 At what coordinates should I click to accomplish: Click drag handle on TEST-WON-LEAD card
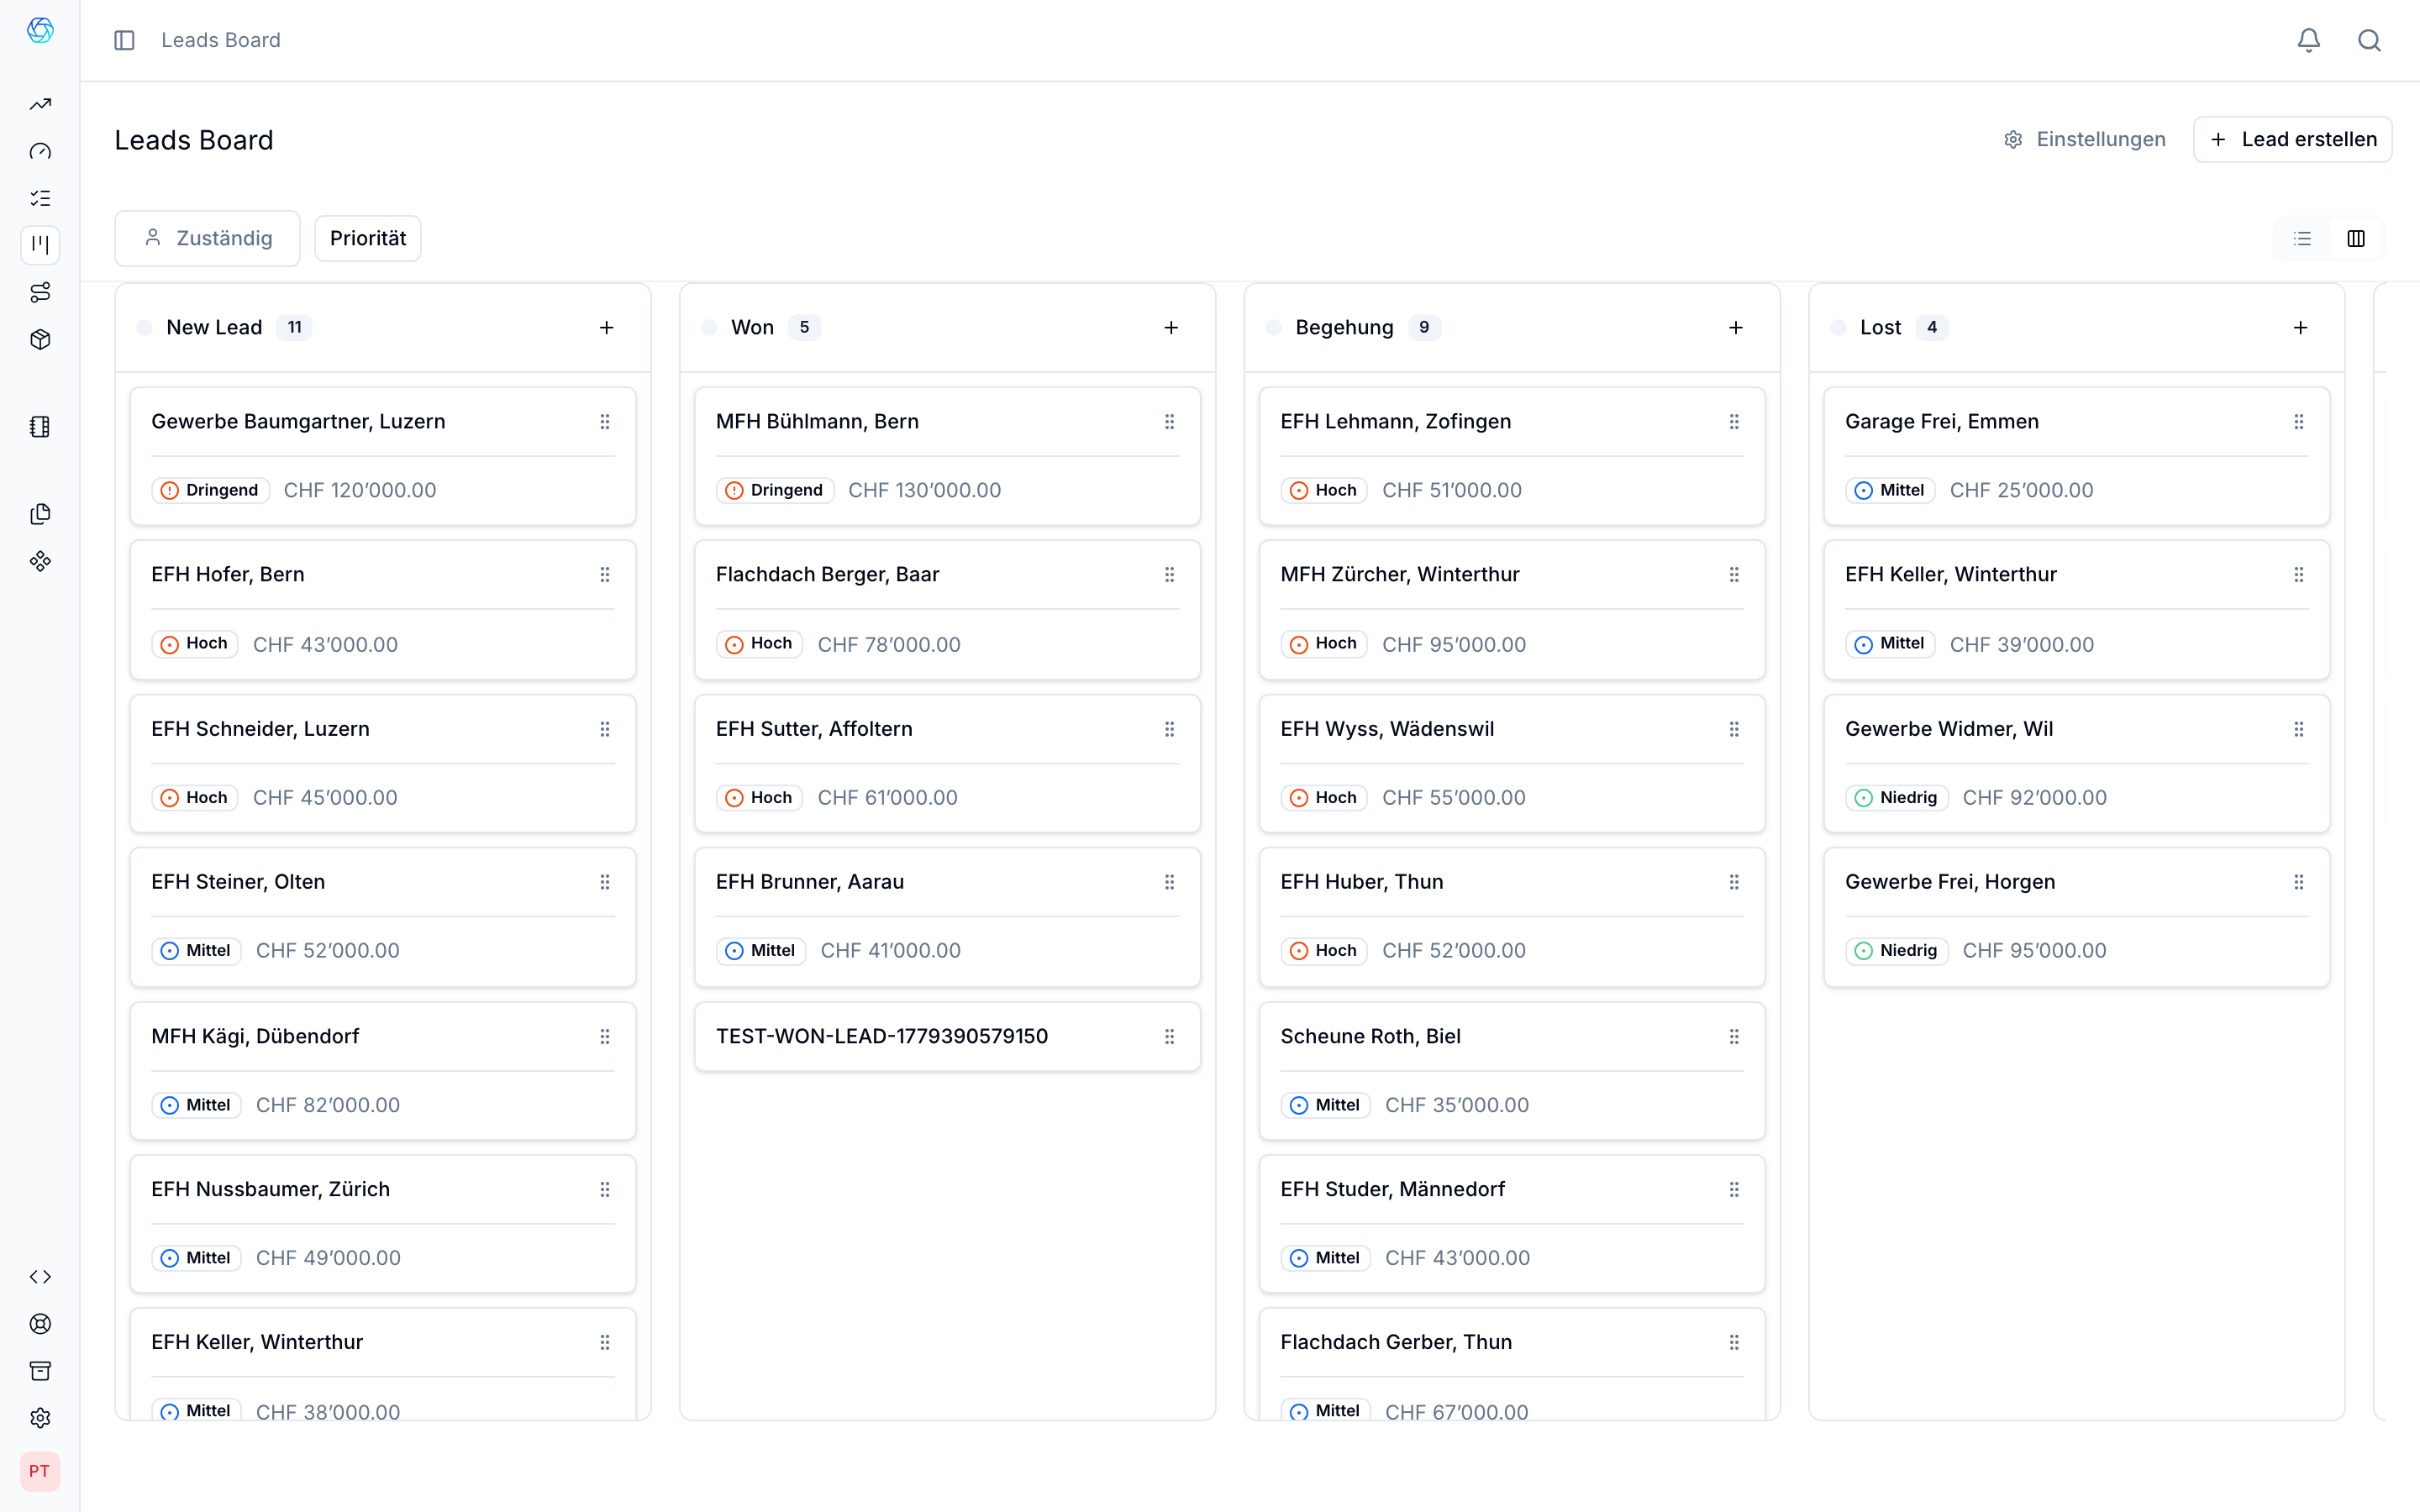coord(1169,1037)
